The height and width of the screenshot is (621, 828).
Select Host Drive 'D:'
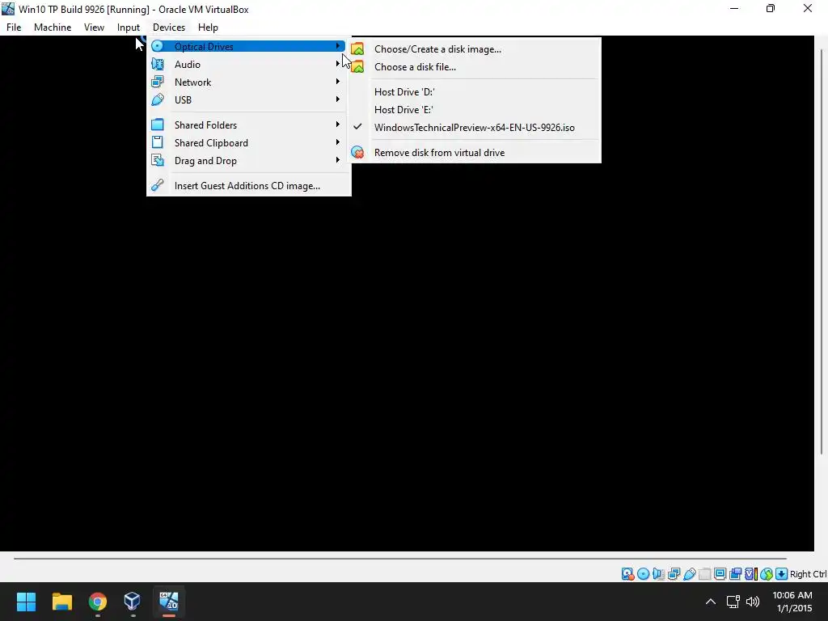pyautogui.click(x=475, y=92)
